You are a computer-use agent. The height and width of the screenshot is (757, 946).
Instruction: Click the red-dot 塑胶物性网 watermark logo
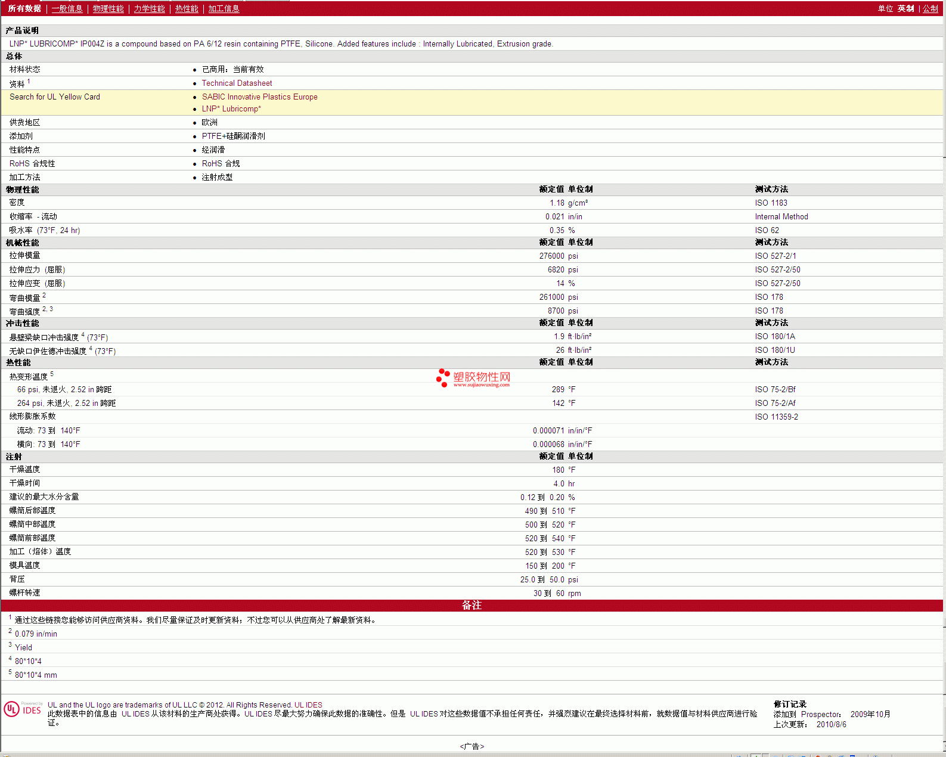(x=473, y=378)
